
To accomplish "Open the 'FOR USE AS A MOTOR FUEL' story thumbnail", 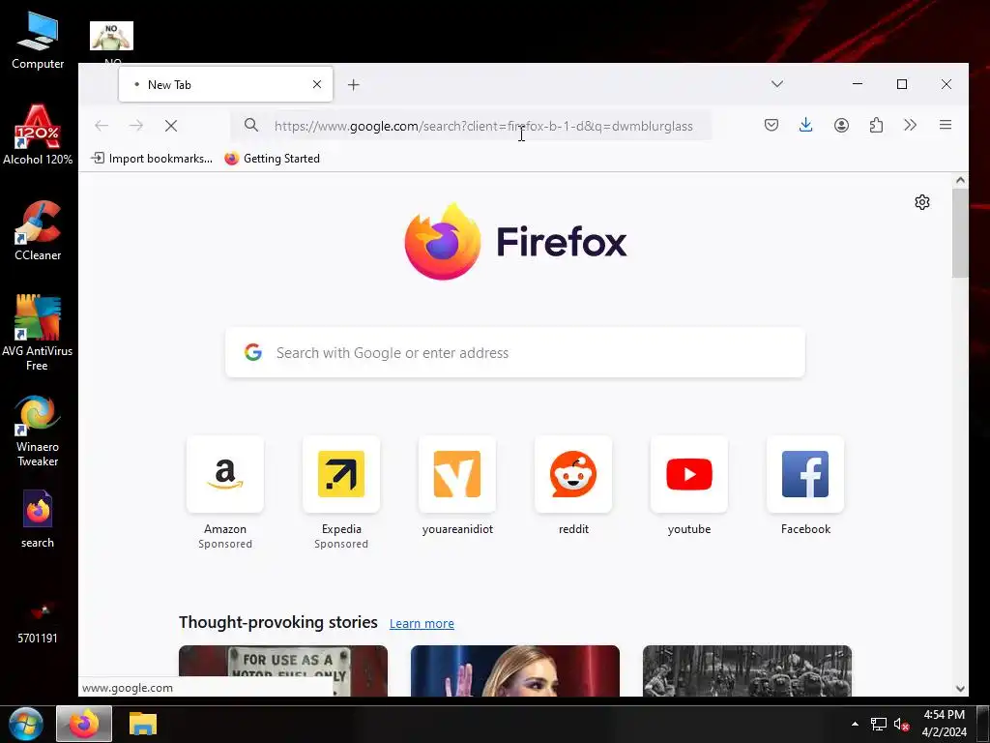I will [283, 670].
